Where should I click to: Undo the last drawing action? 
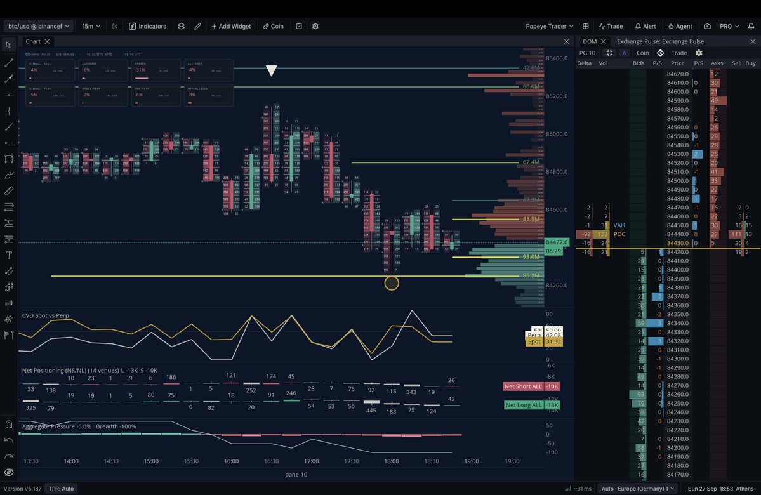(9, 440)
